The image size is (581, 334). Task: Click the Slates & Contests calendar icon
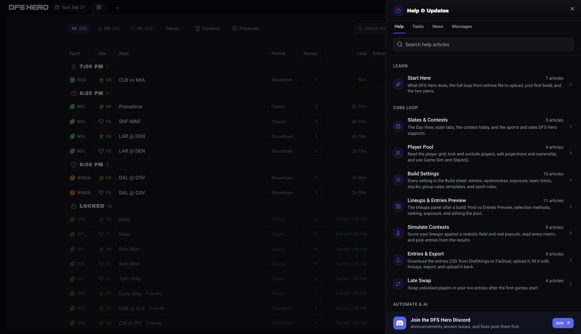click(x=398, y=126)
